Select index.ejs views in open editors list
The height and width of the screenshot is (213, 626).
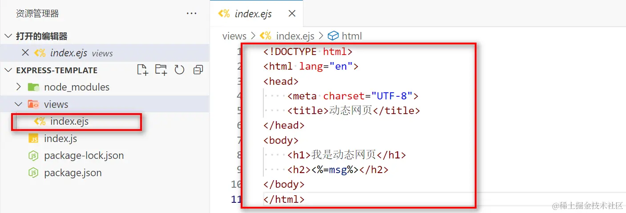105,53
